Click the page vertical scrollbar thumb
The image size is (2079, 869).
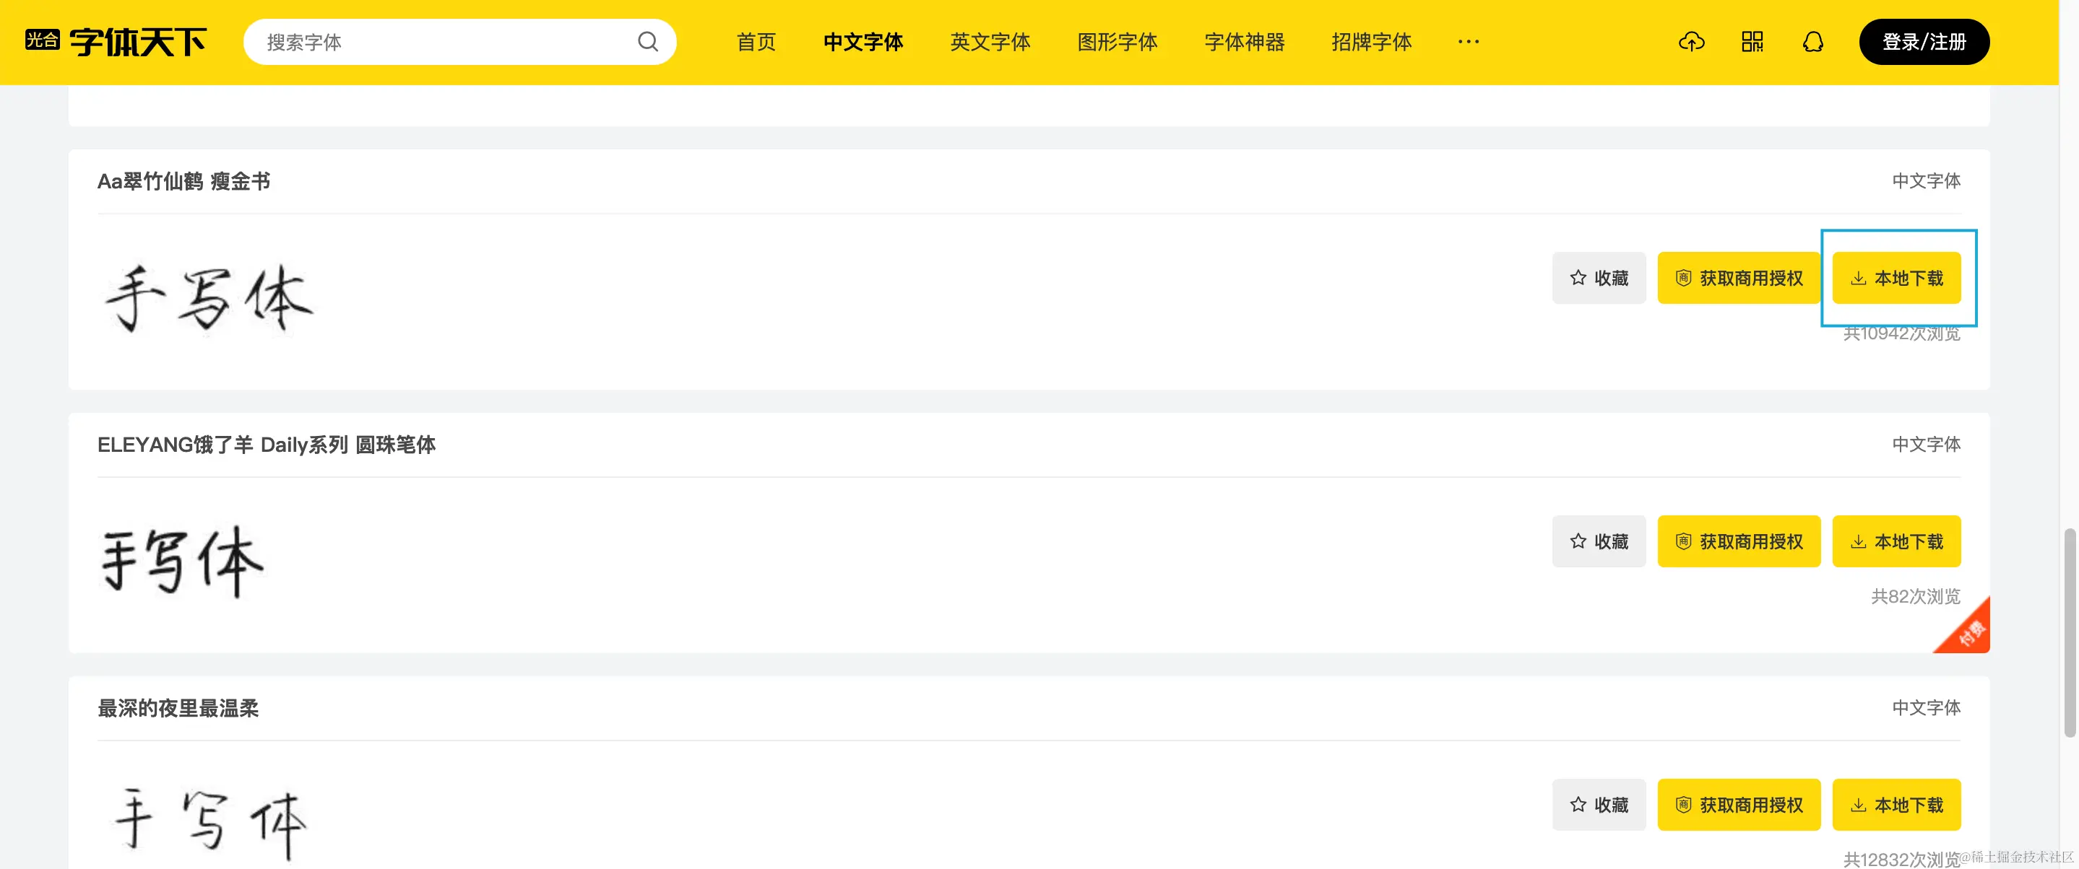[2070, 633]
